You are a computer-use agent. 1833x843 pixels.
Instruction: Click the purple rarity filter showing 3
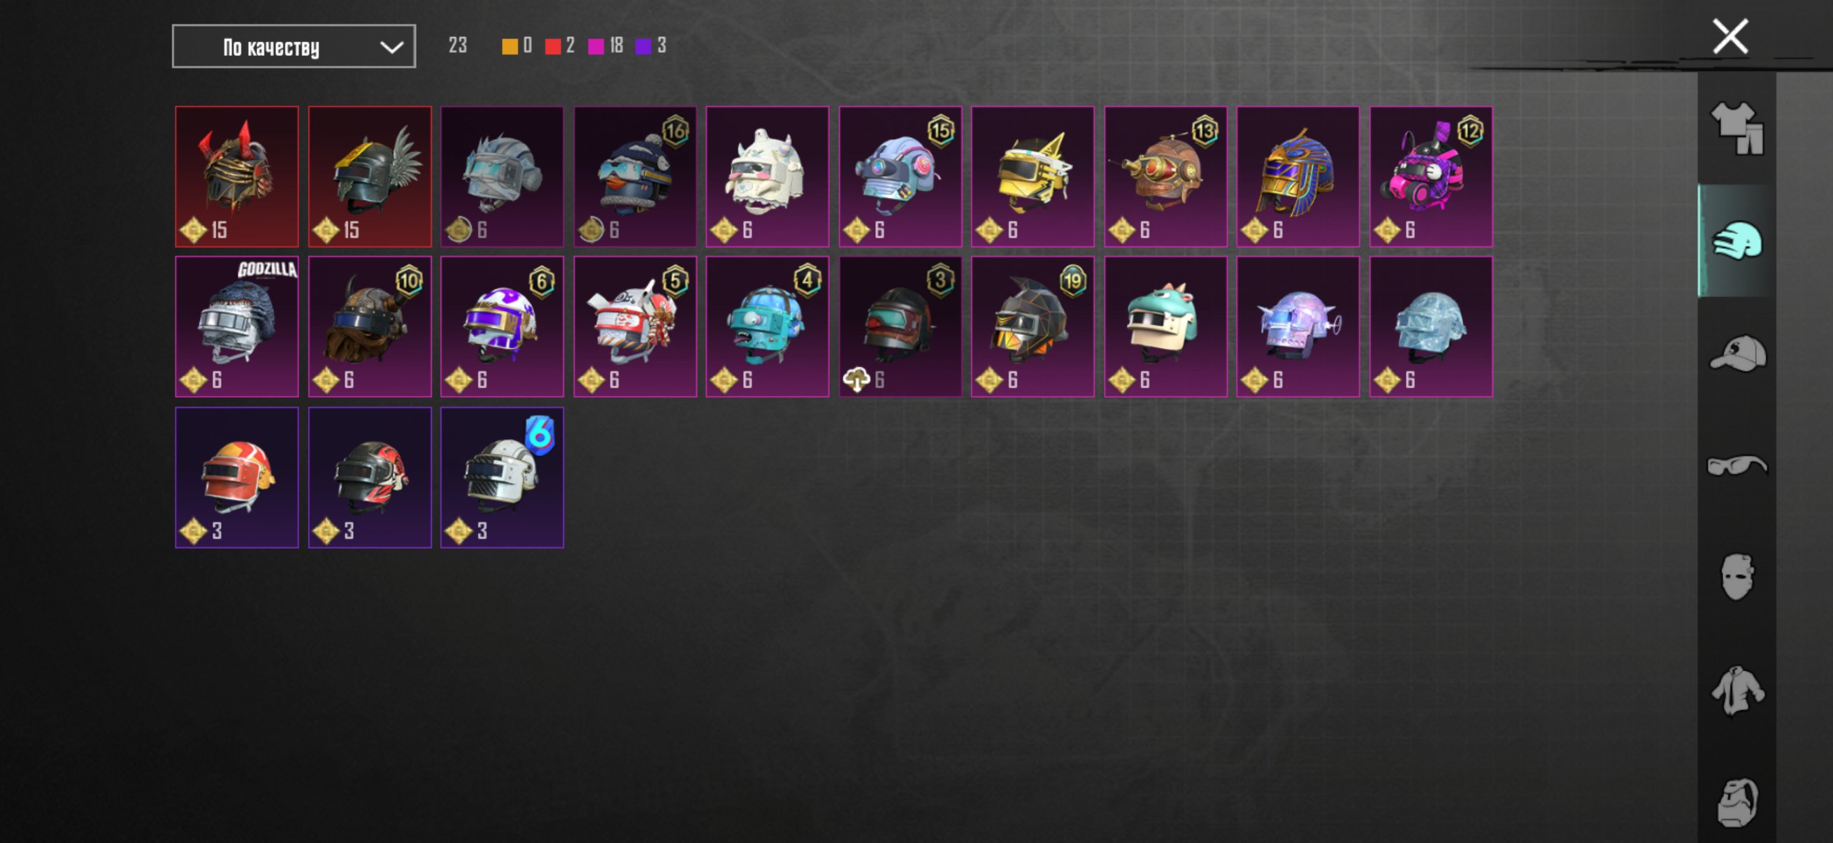pyautogui.click(x=651, y=46)
